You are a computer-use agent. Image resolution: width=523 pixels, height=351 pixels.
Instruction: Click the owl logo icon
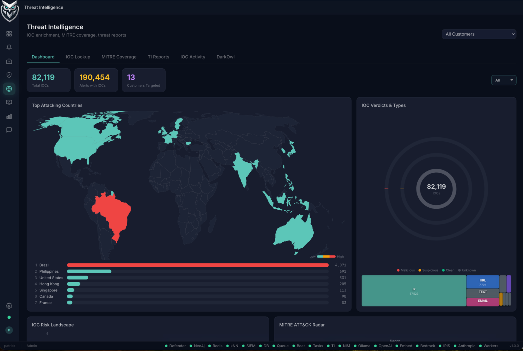coord(10,11)
